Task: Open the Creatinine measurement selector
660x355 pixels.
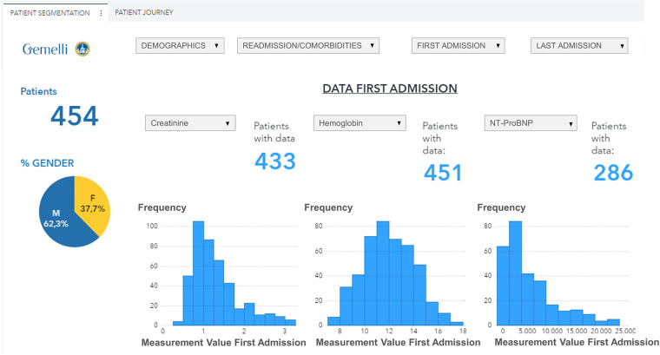Action: pos(190,123)
